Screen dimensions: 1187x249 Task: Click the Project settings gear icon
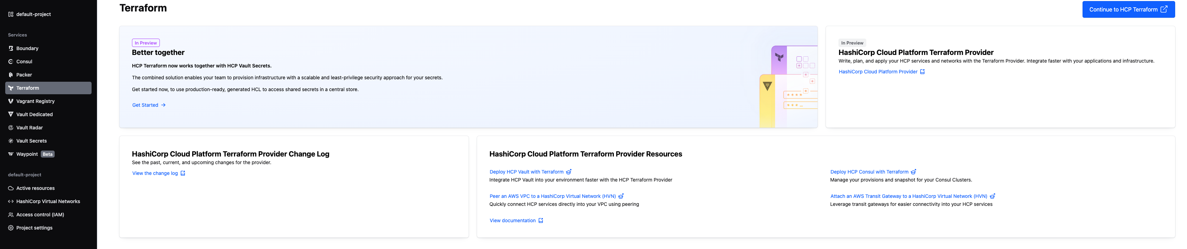point(10,228)
